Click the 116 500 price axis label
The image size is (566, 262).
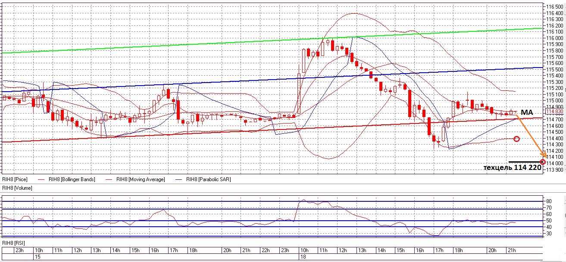pyautogui.click(x=554, y=7)
